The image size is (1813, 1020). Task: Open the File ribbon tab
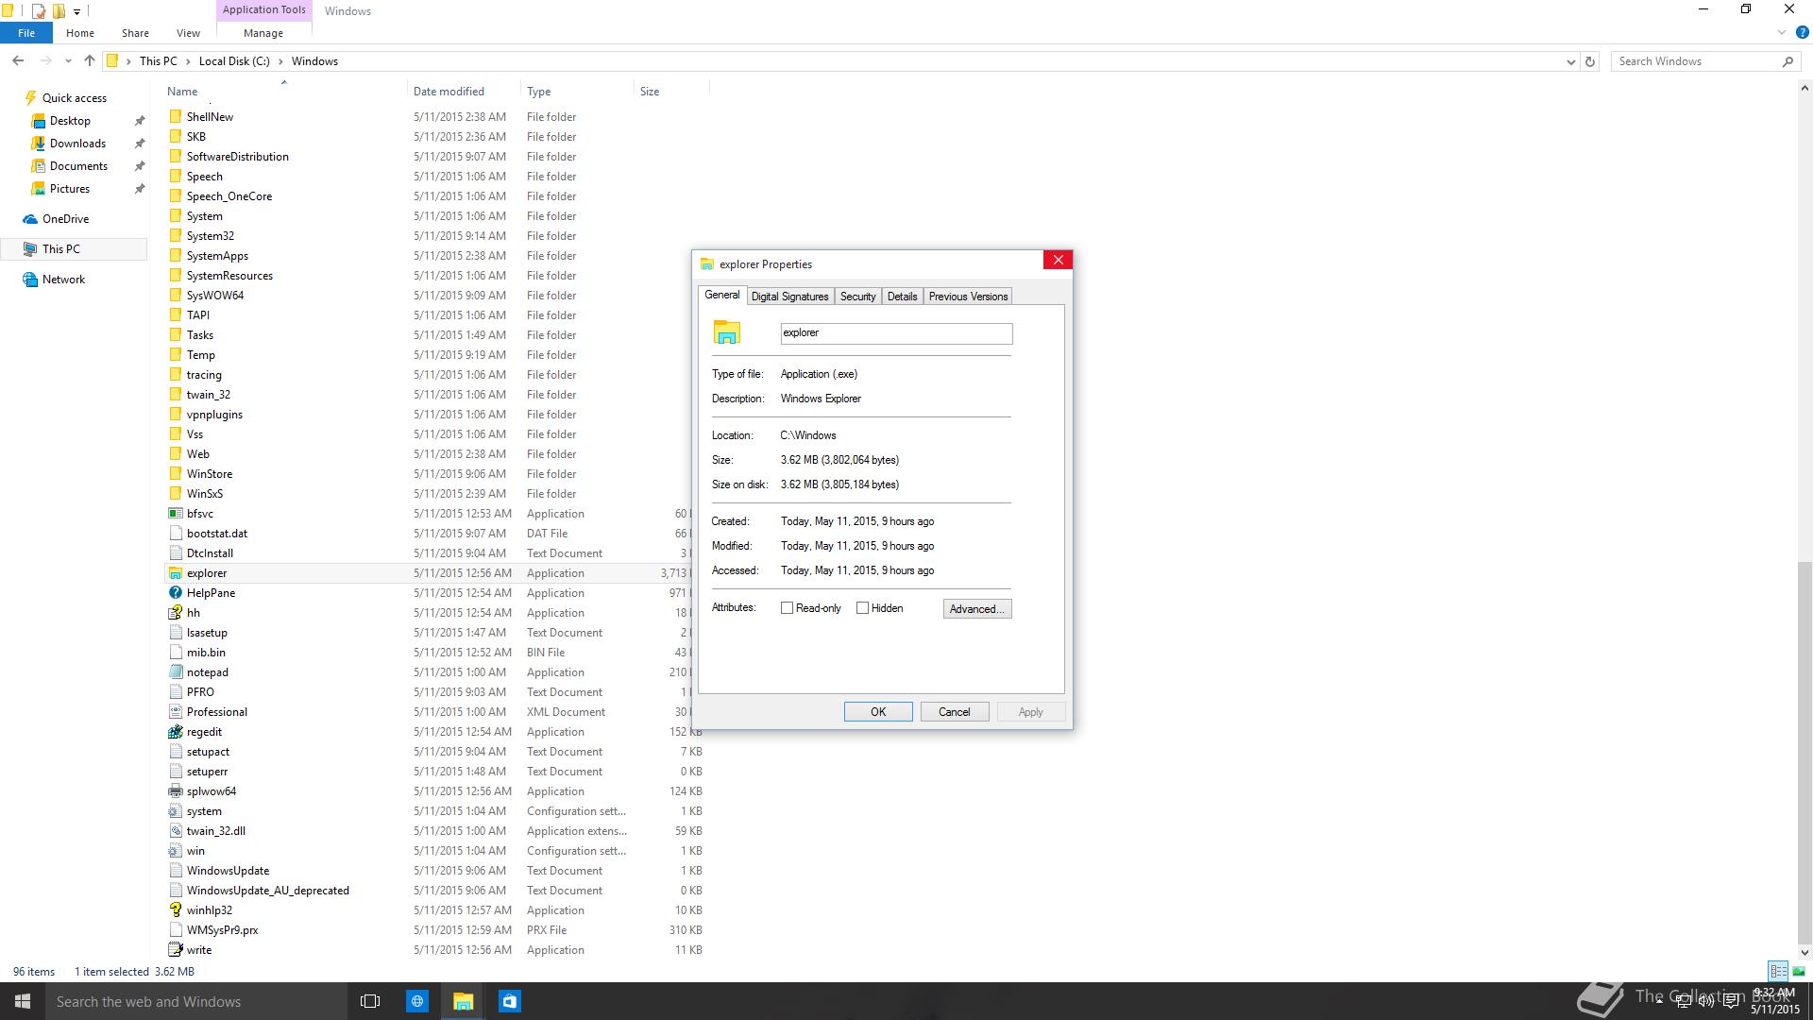click(26, 33)
